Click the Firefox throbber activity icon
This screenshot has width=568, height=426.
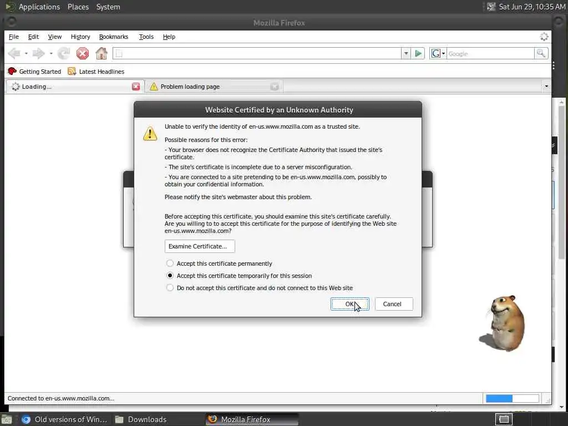[544, 37]
